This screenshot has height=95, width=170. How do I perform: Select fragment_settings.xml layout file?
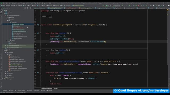[x=15, y=70]
